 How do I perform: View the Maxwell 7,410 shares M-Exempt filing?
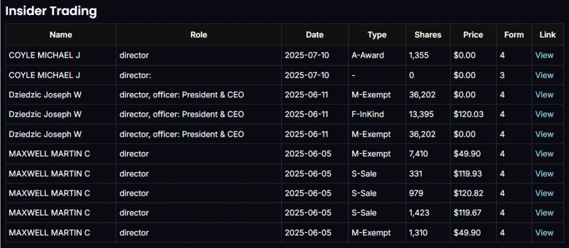point(544,153)
